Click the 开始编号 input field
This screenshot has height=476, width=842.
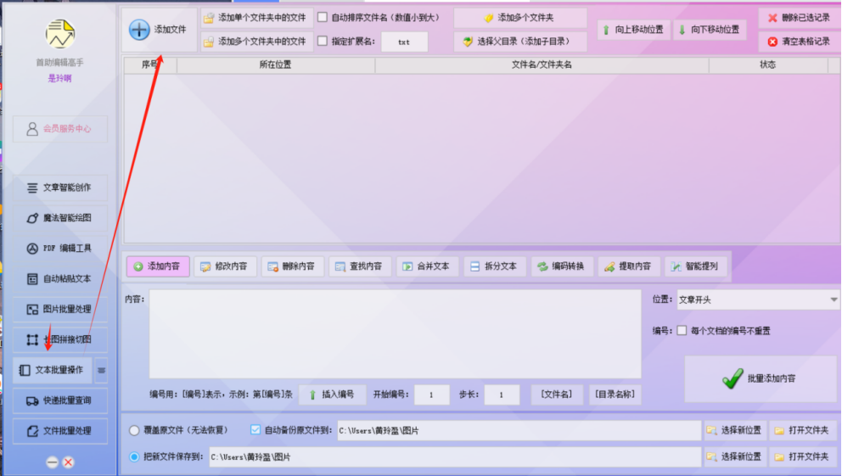pyautogui.click(x=432, y=395)
